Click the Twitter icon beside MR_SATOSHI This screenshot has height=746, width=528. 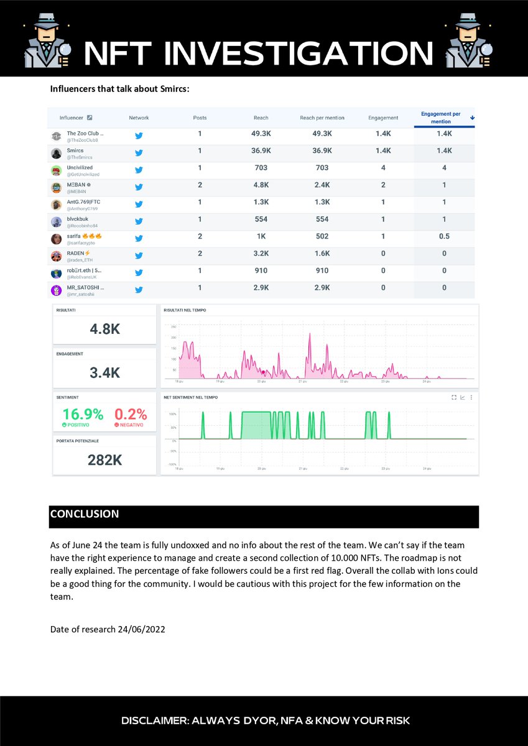[139, 288]
